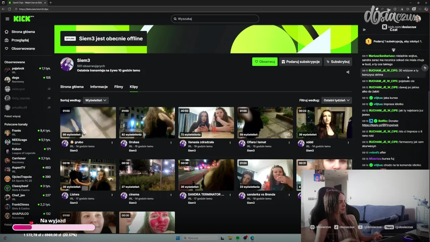
Task: Click the Subskrybuj button
Action: [338, 62]
